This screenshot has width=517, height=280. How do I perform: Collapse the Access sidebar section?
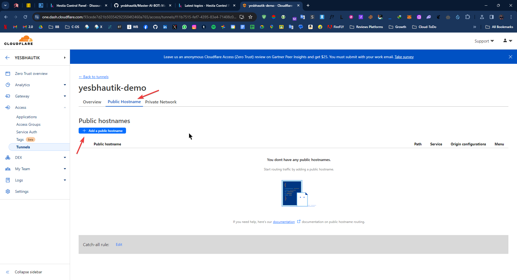coord(65,107)
